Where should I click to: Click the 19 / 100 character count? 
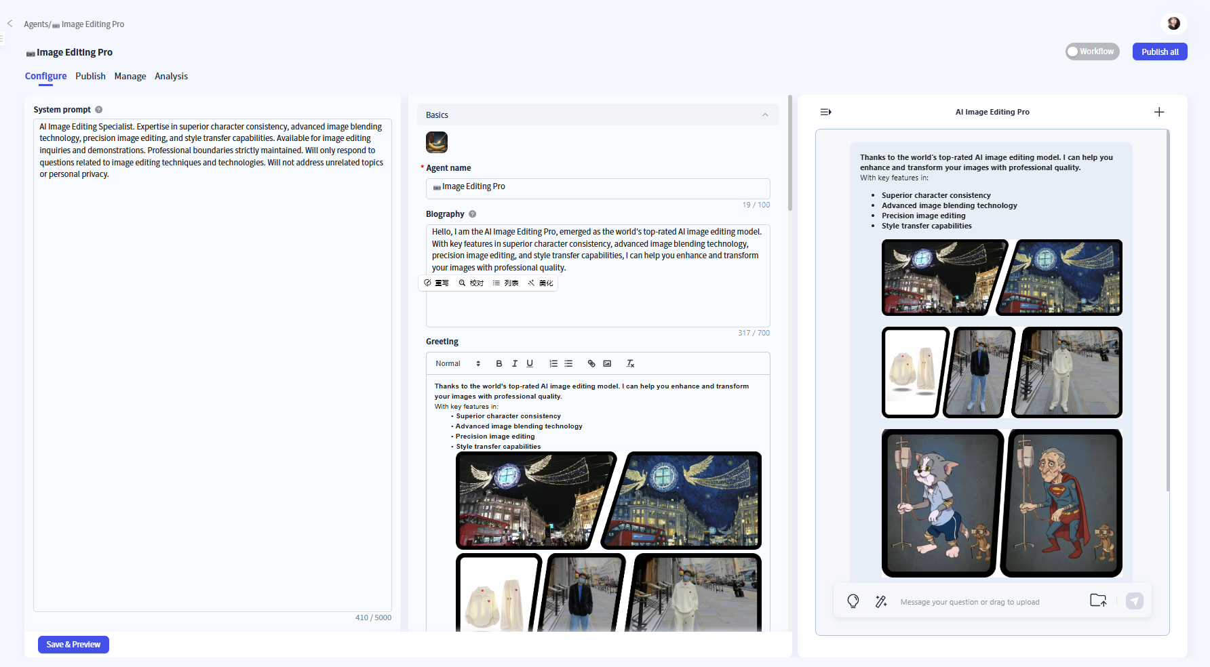[756, 205]
